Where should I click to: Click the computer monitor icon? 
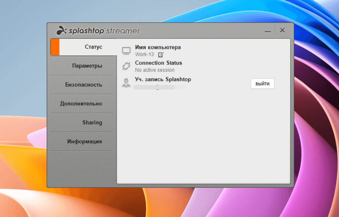126,51
